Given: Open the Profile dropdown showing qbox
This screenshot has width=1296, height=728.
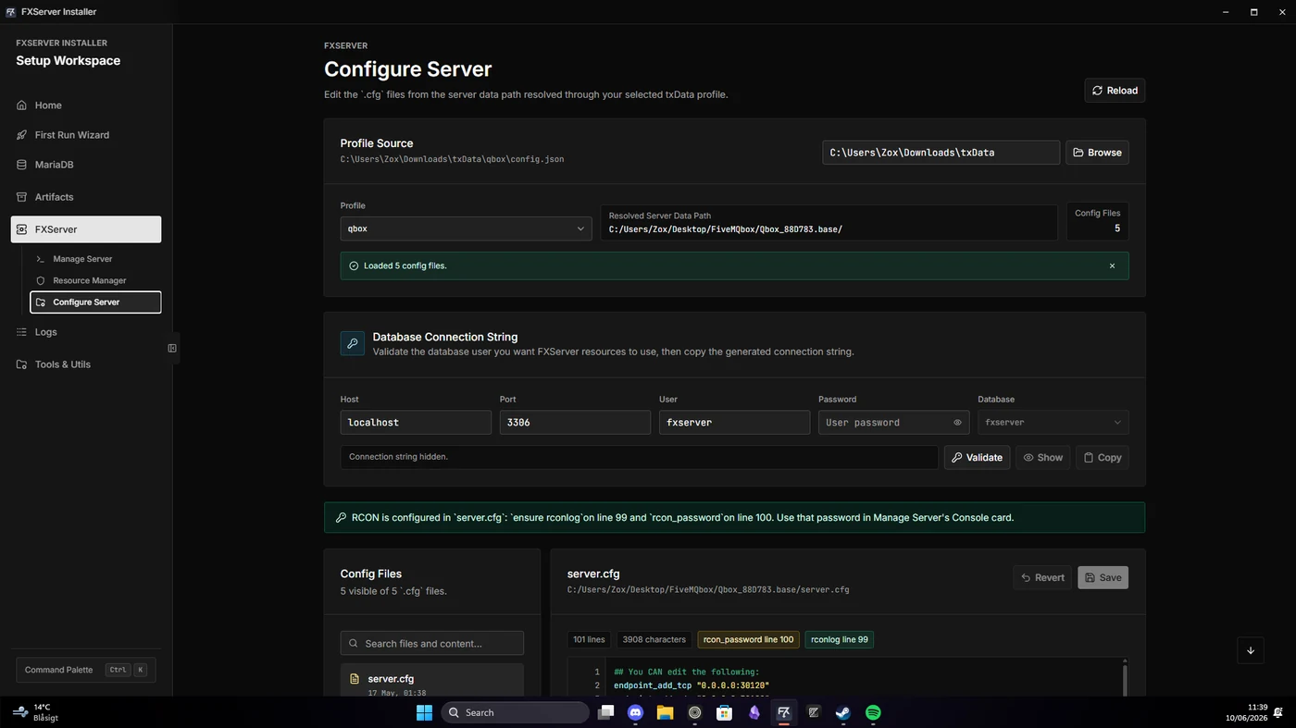Looking at the screenshot, I should click(x=466, y=228).
